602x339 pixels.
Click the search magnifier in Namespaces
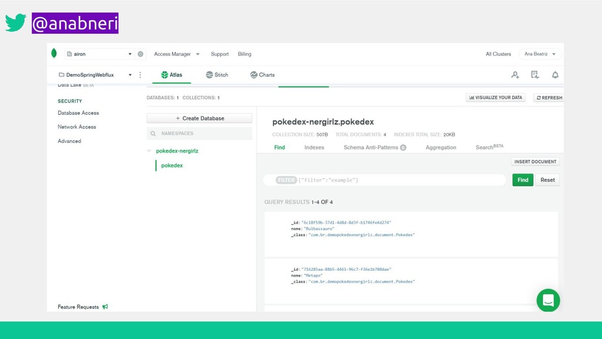pos(153,134)
